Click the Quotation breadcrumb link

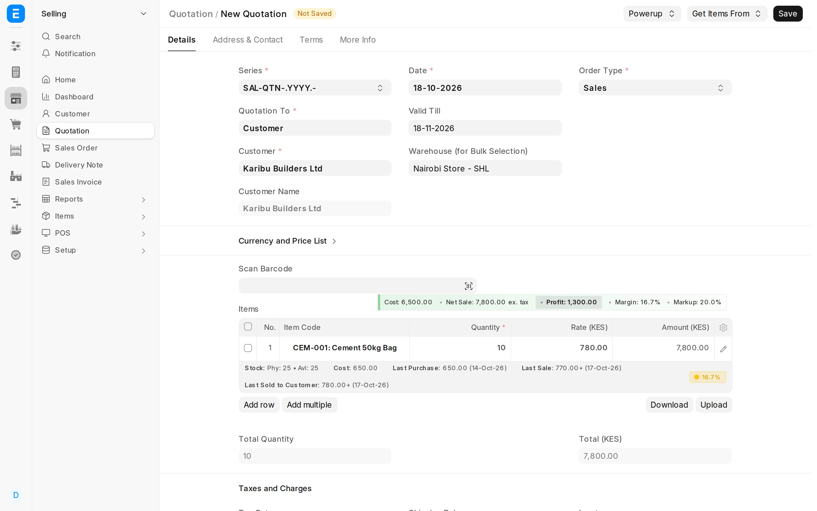tap(191, 14)
